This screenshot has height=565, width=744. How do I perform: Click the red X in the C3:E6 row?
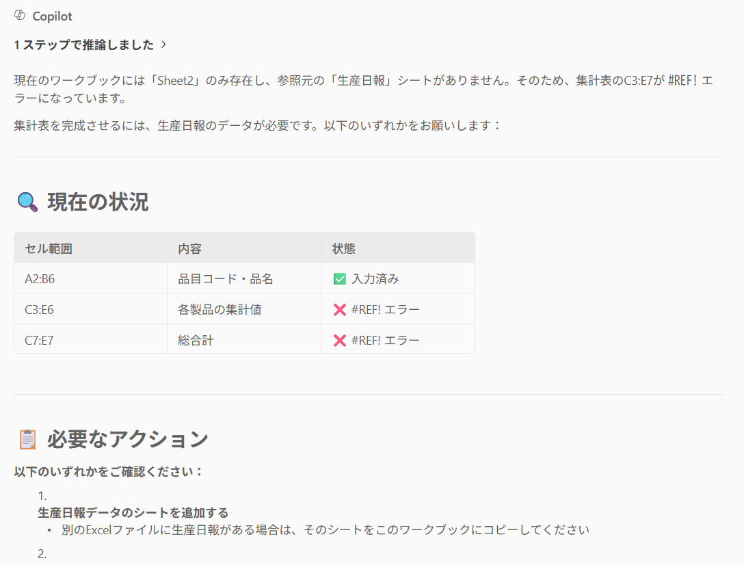coord(339,310)
